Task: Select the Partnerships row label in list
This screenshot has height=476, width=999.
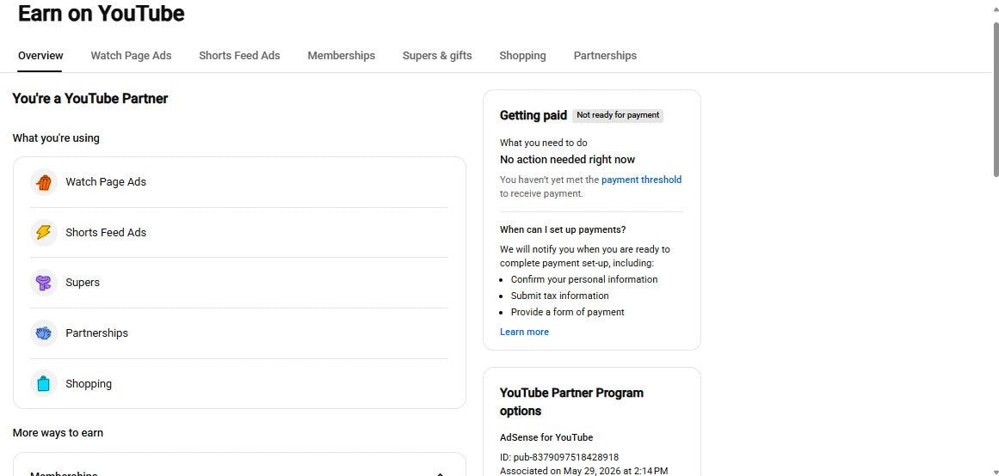Action: pyautogui.click(x=97, y=333)
